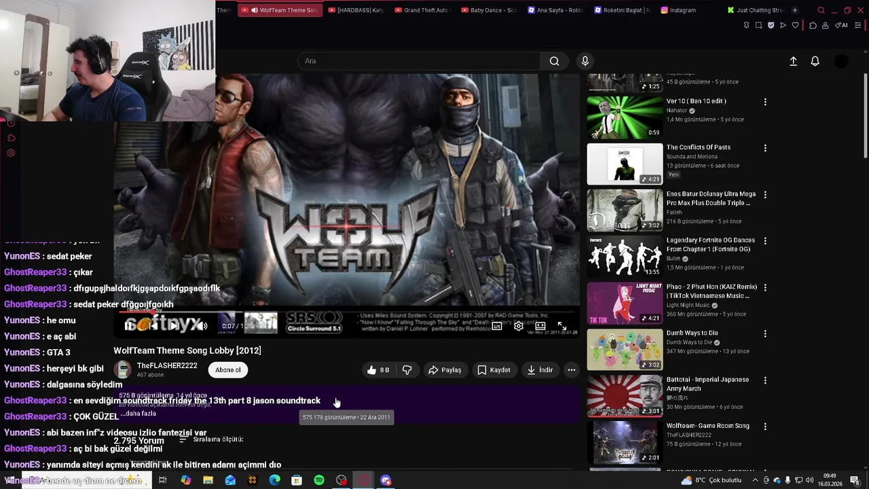Open a new browser tab with plus button
Screen dimensions: 869x489
click(x=795, y=10)
